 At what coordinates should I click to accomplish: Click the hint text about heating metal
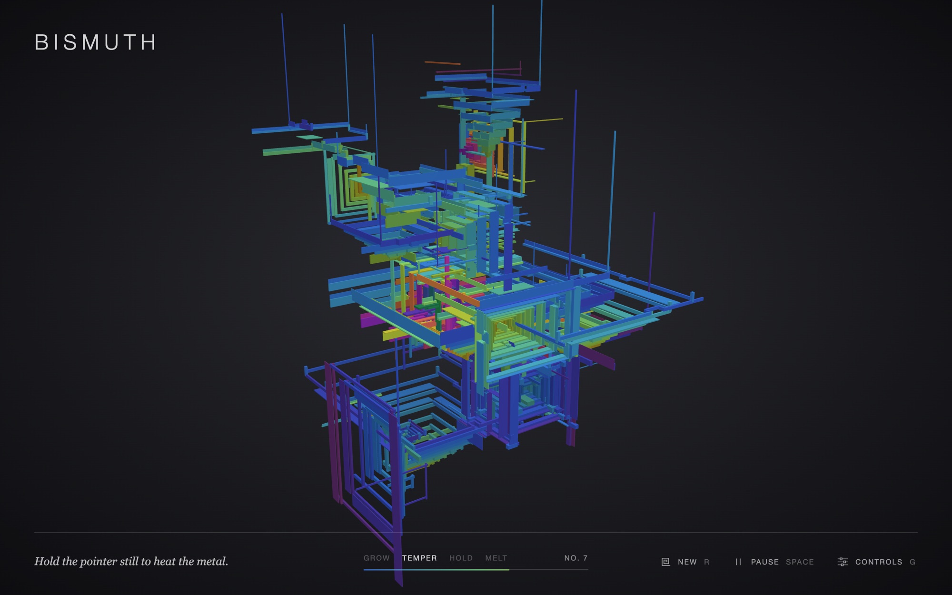tap(131, 562)
